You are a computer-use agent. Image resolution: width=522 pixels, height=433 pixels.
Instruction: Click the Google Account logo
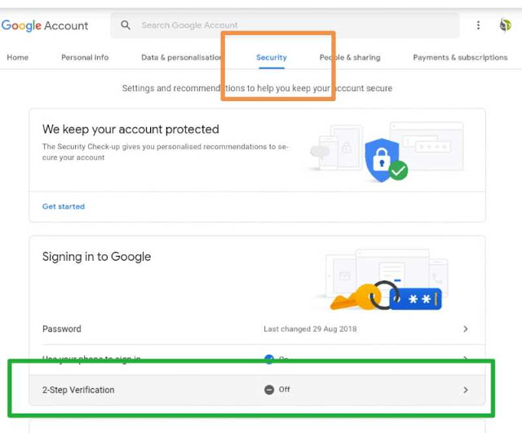pos(45,25)
